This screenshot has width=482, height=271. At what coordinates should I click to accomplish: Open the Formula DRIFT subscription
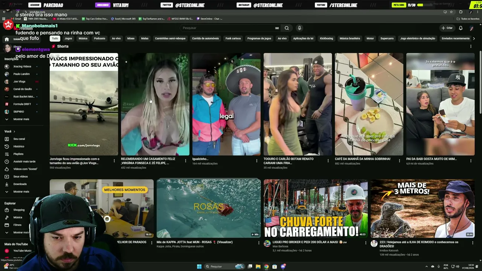point(21,104)
